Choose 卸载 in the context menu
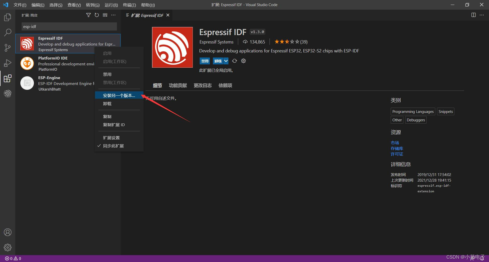 (x=119, y=104)
